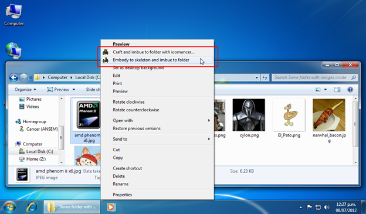Image resolution: width=366 pixels, height=214 pixels.
Task: Launch Internet Explorer from taskbar
Action: pyautogui.click(x=32, y=207)
